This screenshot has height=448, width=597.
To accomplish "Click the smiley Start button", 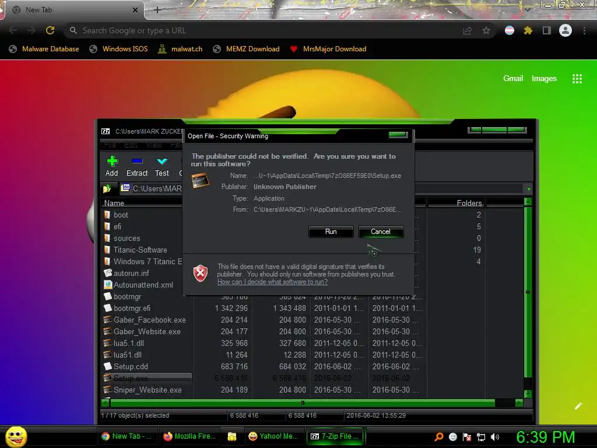I will coord(16,436).
